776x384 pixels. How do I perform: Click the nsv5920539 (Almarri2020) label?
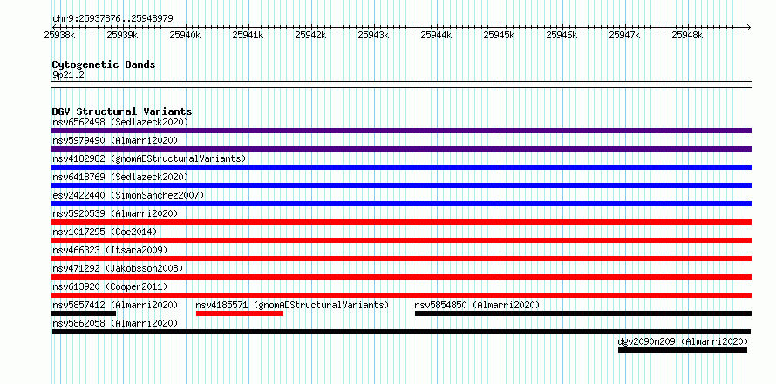pyautogui.click(x=115, y=213)
